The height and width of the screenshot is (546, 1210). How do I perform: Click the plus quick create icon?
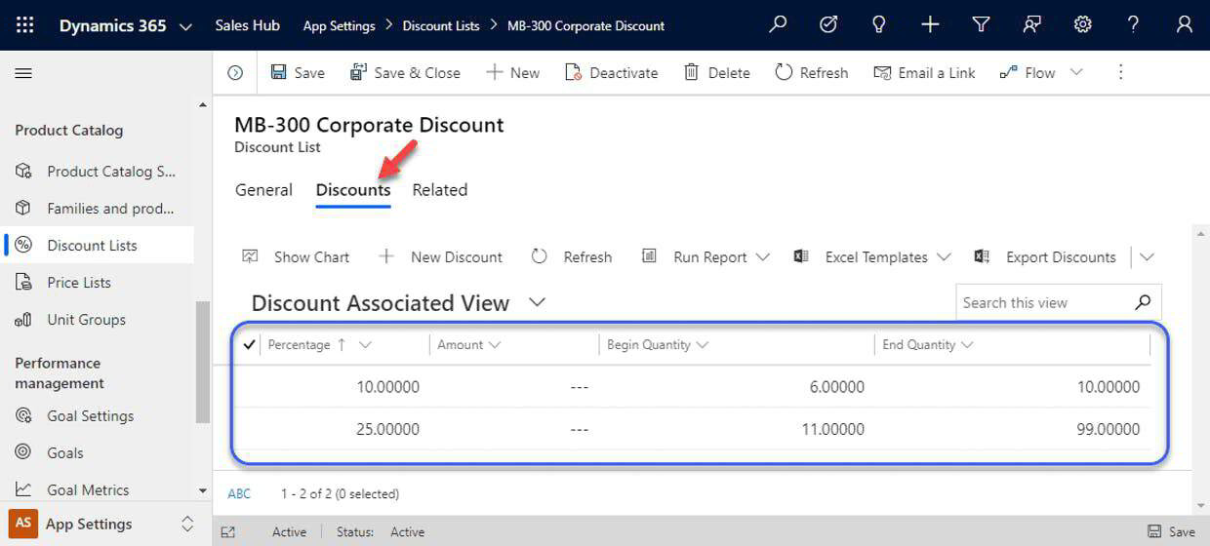[x=930, y=25]
